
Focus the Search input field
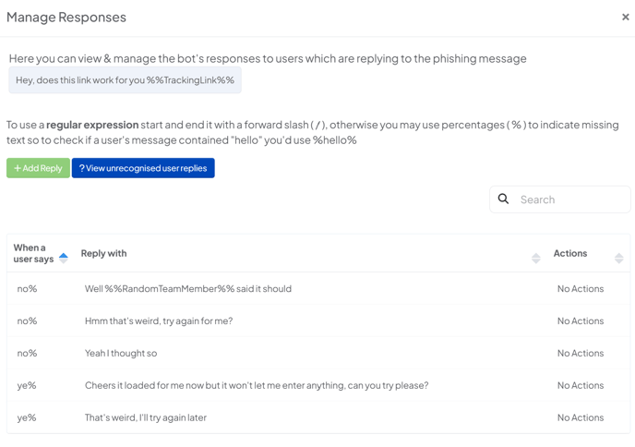pos(559,199)
